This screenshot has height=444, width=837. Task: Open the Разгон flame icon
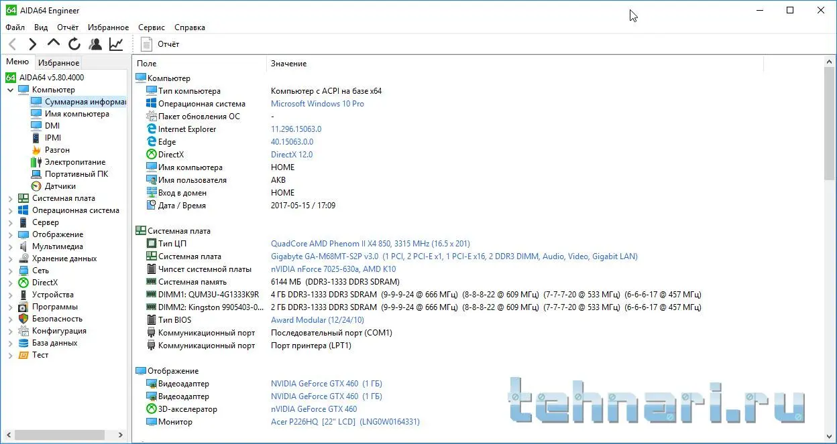point(36,150)
